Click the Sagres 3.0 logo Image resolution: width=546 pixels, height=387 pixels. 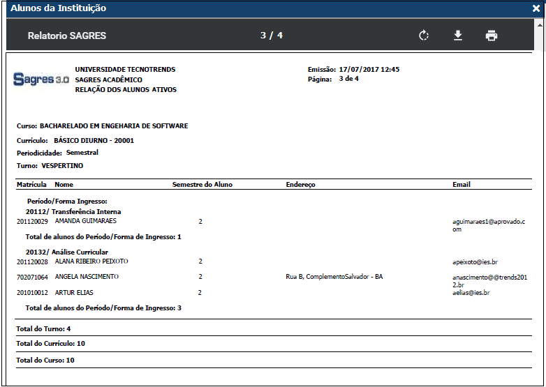tap(41, 79)
